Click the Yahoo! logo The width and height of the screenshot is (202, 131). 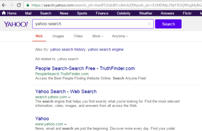click(x=16, y=24)
